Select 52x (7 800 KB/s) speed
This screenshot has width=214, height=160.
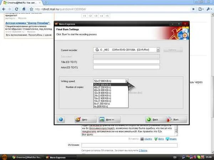(x=111, y=85)
